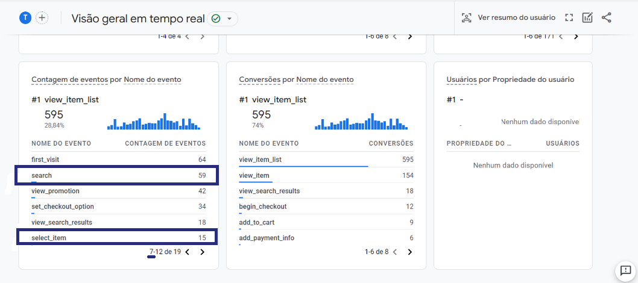Click the view_promotion event row
The width and height of the screenshot is (638, 283).
[x=118, y=191]
